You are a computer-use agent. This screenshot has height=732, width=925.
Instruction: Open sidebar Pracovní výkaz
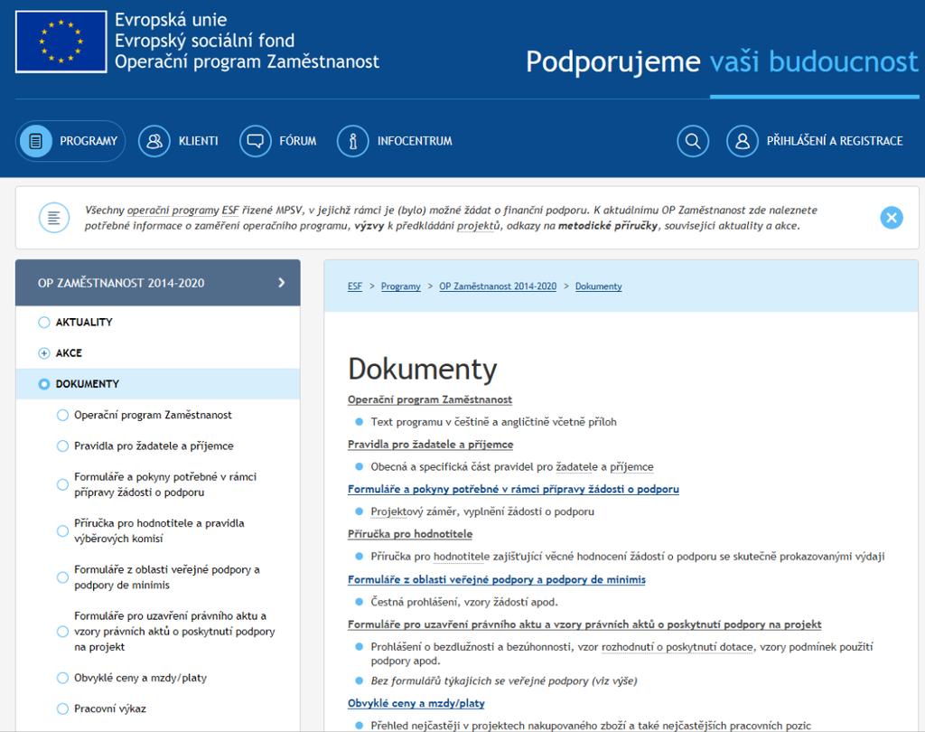click(x=109, y=709)
